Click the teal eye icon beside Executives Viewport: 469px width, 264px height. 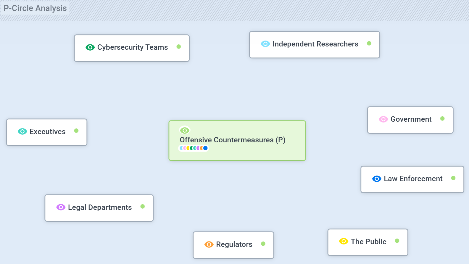click(22, 132)
